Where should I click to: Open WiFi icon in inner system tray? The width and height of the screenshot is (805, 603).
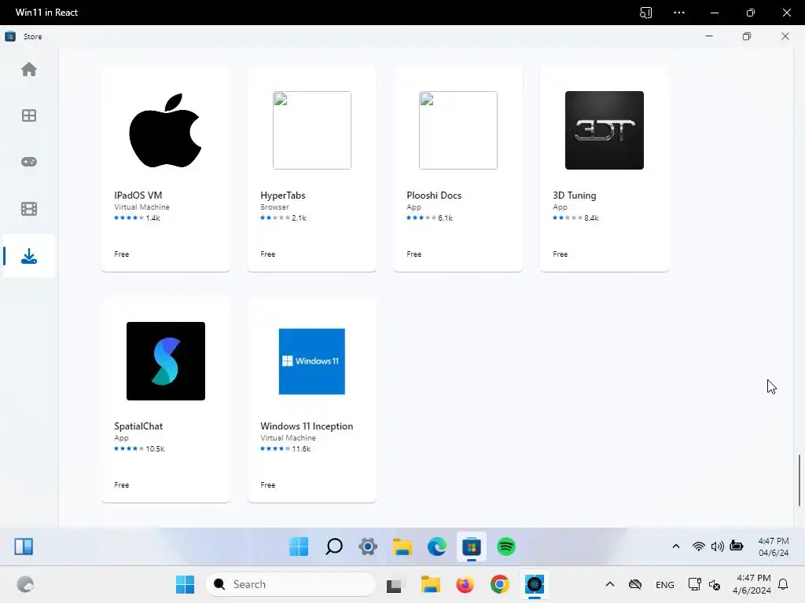(x=698, y=546)
